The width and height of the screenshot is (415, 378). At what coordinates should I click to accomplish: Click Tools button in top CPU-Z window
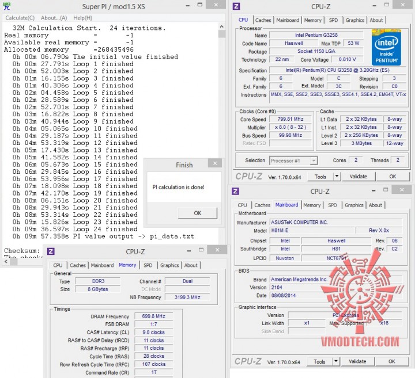[320, 177]
